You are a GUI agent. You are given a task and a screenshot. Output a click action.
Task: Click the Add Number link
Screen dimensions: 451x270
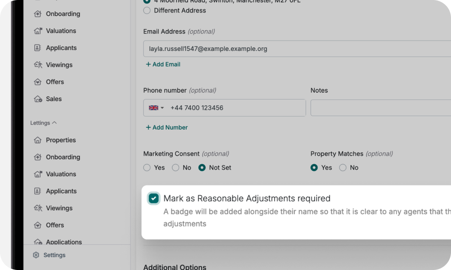(x=166, y=127)
